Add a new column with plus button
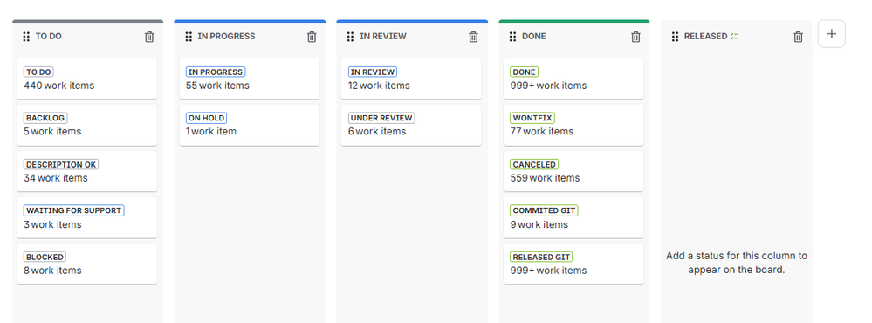Image resolution: width=872 pixels, height=323 pixels. tap(831, 34)
